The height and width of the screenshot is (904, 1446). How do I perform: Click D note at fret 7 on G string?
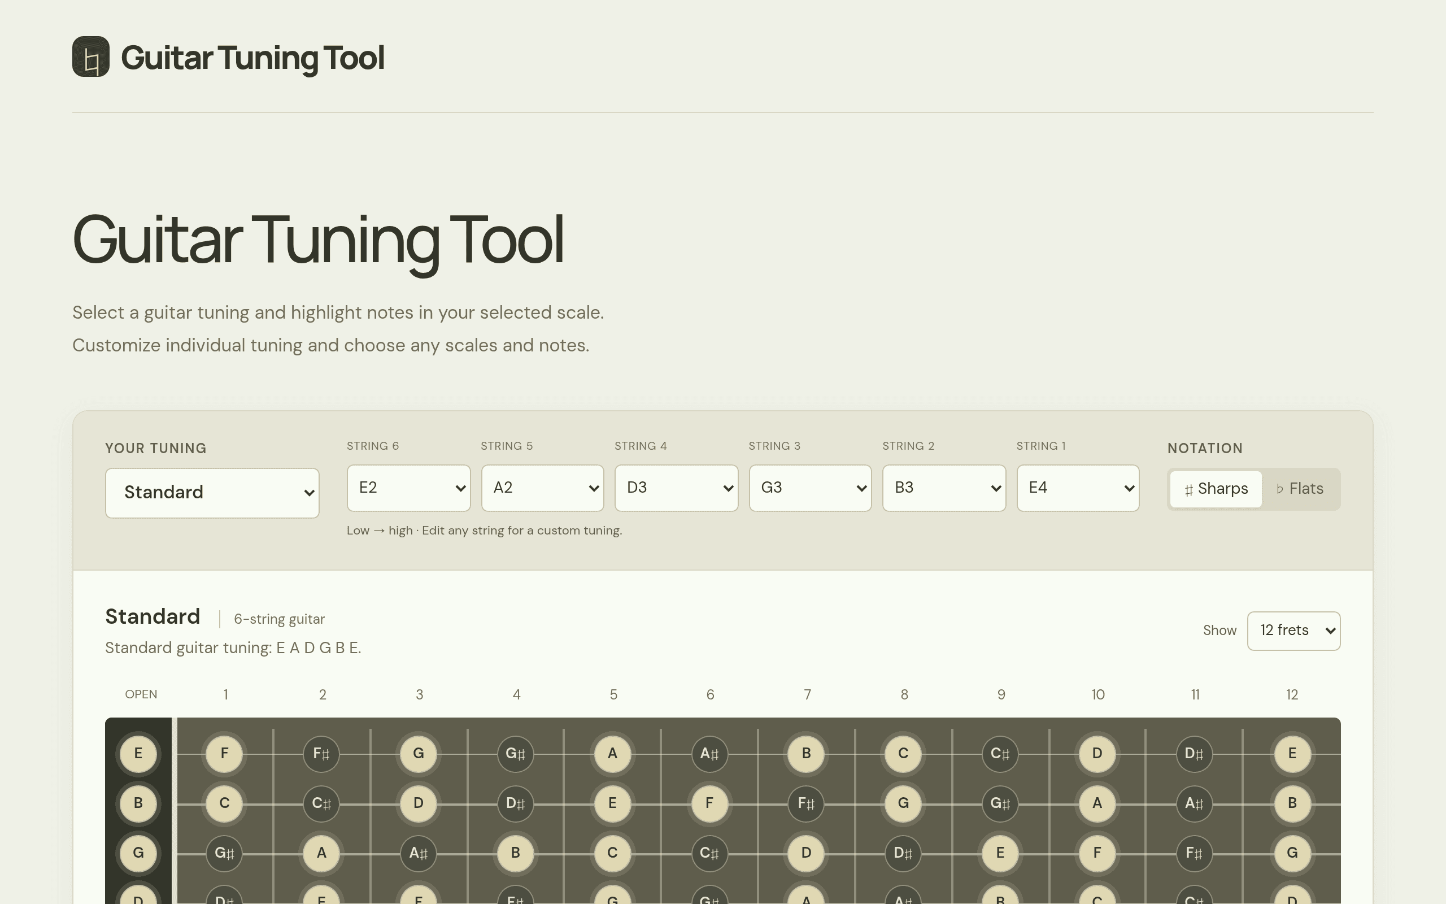pyautogui.click(x=806, y=853)
